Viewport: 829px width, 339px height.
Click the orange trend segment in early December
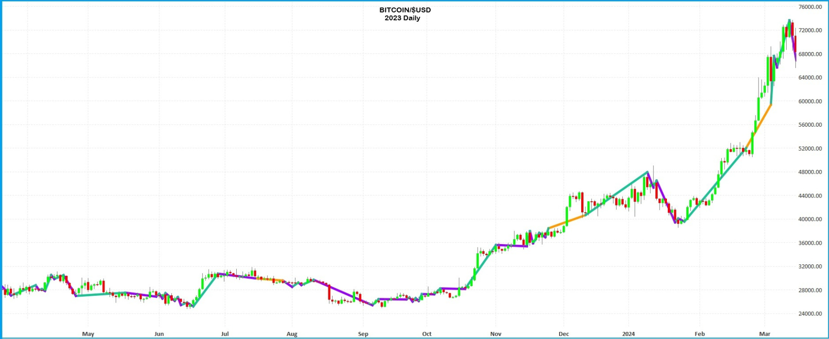[x=566, y=222]
